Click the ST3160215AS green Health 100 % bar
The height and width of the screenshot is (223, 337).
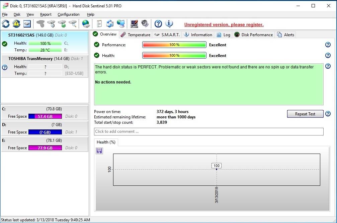(x=45, y=43)
